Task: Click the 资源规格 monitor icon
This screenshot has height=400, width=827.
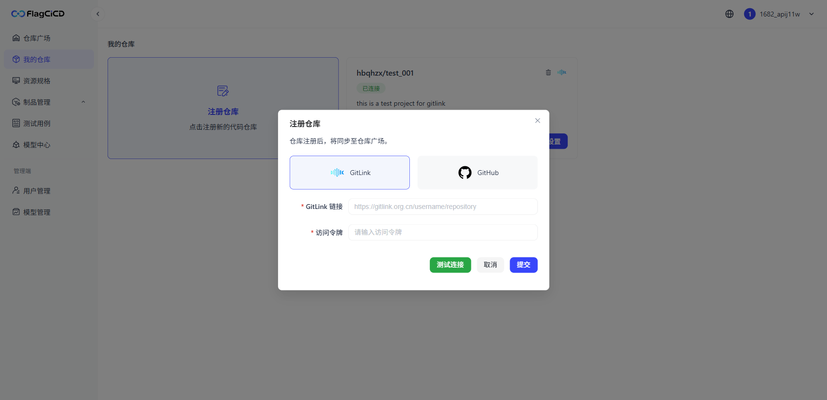Action: (x=16, y=80)
